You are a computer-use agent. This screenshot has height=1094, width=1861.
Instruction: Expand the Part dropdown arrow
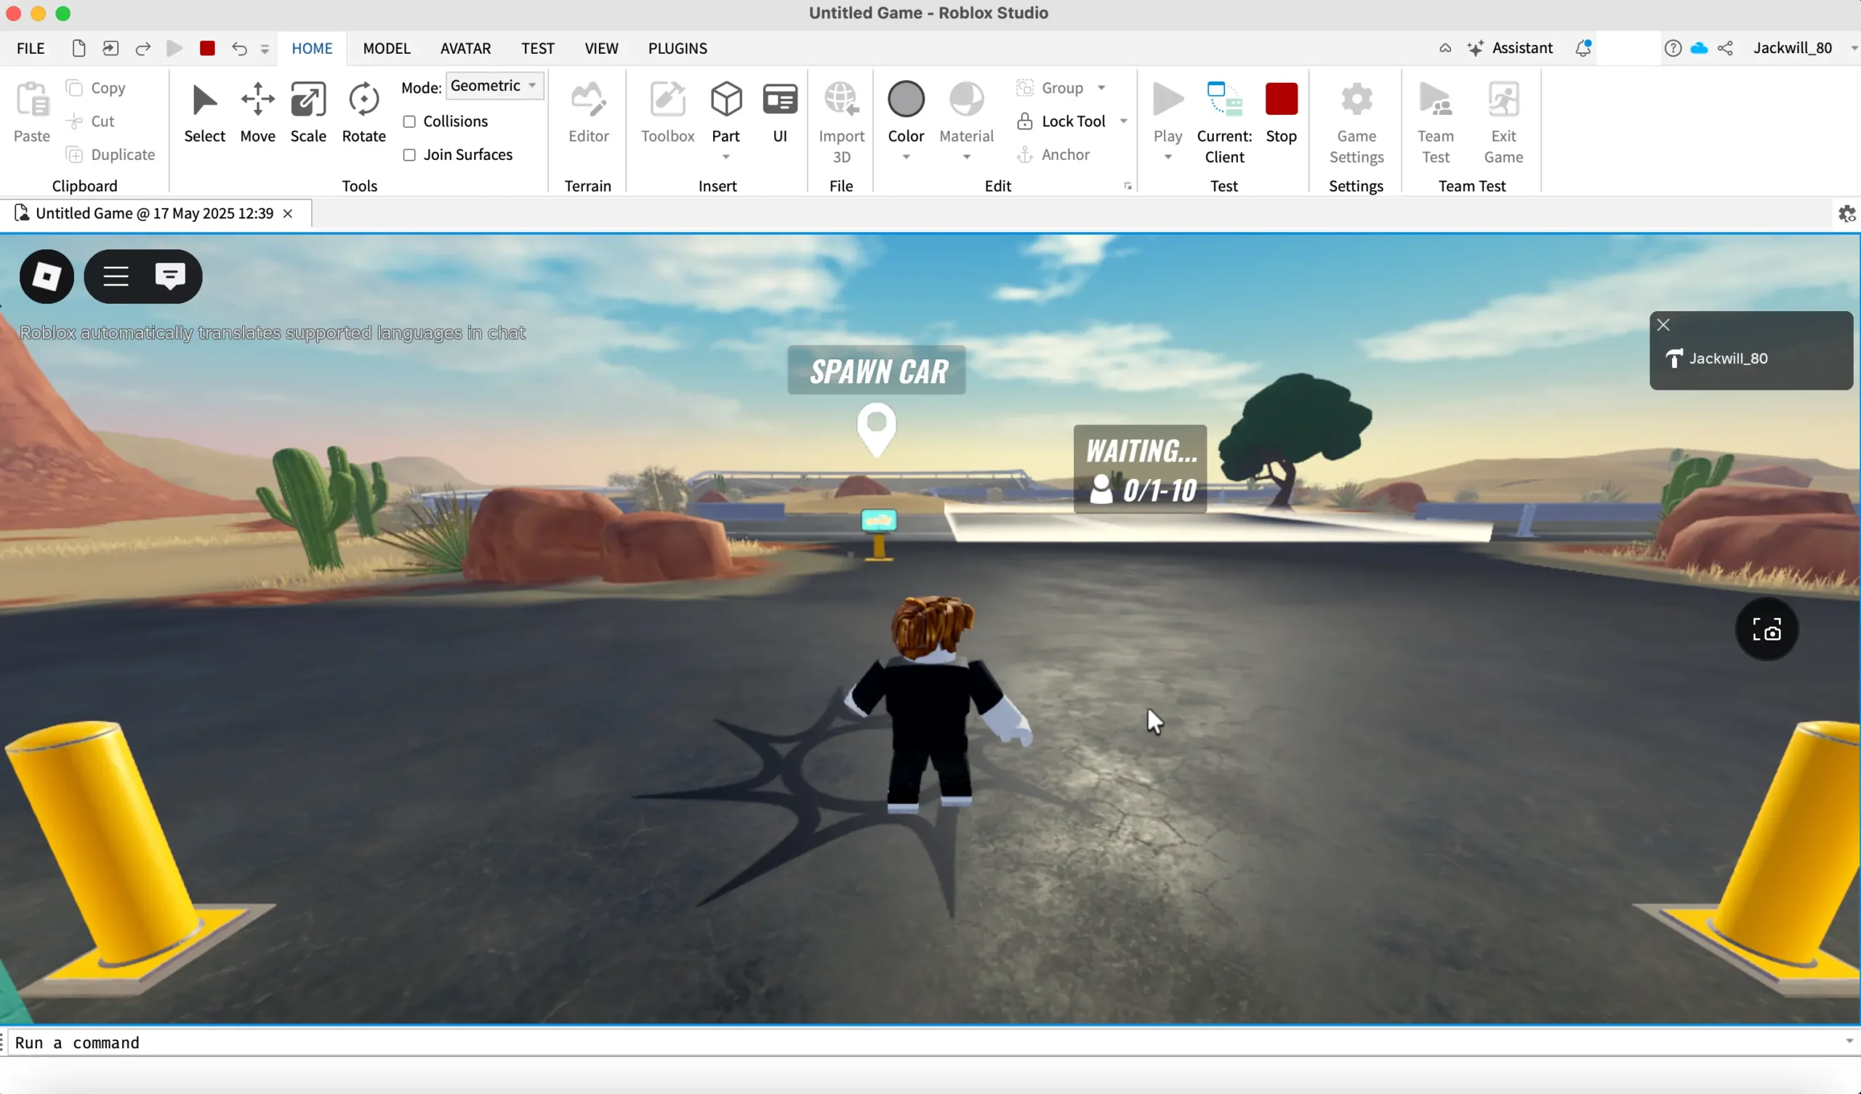point(725,156)
